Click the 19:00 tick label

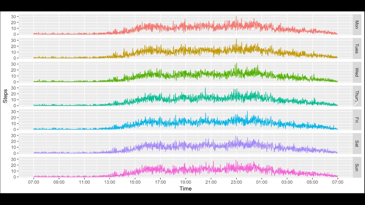click(x=186, y=182)
